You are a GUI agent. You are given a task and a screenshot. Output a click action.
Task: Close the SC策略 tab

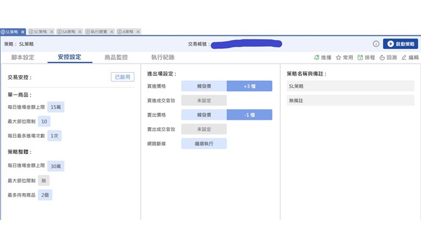coord(52,32)
